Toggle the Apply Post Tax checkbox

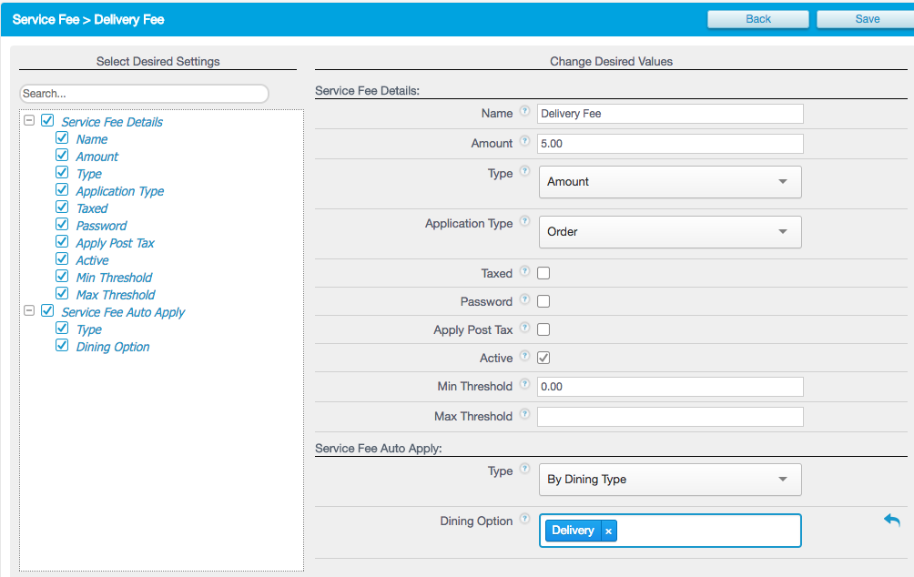pyautogui.click(x=543, y=329)
